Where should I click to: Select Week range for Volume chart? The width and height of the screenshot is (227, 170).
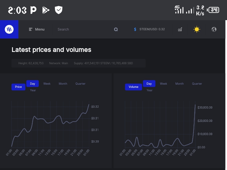pos(163,84)
